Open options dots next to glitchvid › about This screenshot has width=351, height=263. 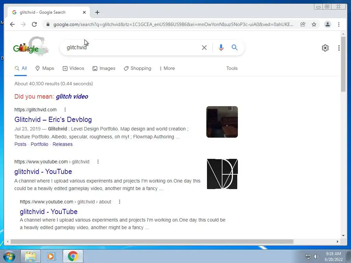coord(120,202)
